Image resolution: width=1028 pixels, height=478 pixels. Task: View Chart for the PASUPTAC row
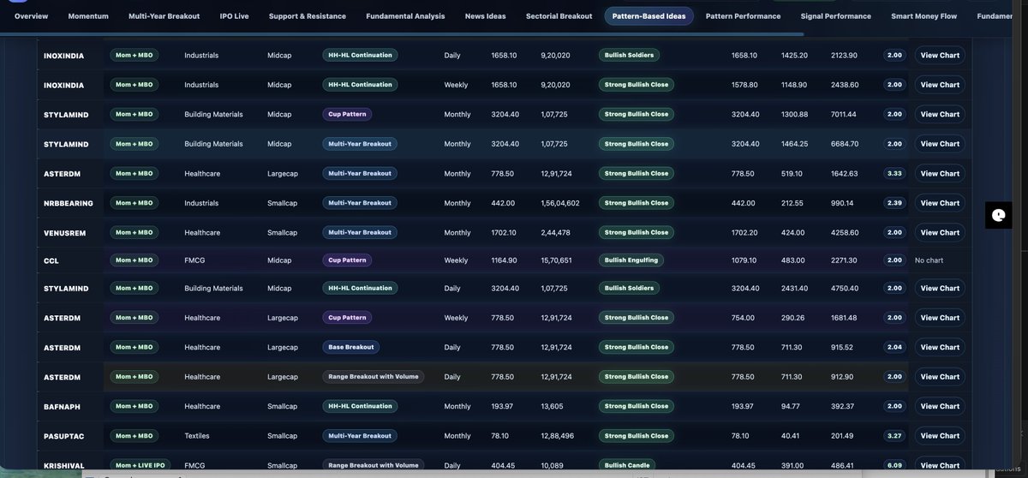pos(940,436)
